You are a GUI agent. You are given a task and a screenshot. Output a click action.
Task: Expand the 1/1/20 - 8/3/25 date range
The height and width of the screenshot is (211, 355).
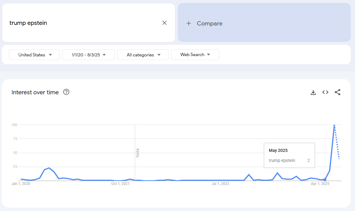pos(88,55)
